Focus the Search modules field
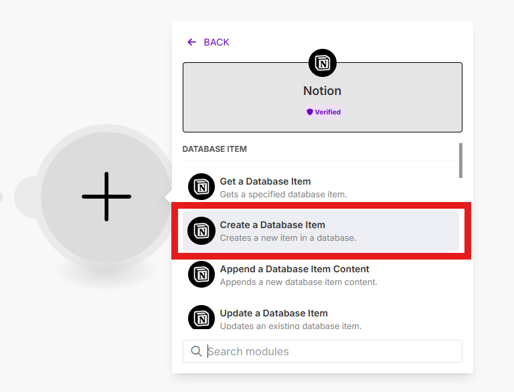The width and height of the screenshot is (514, 392). point(323,351)
